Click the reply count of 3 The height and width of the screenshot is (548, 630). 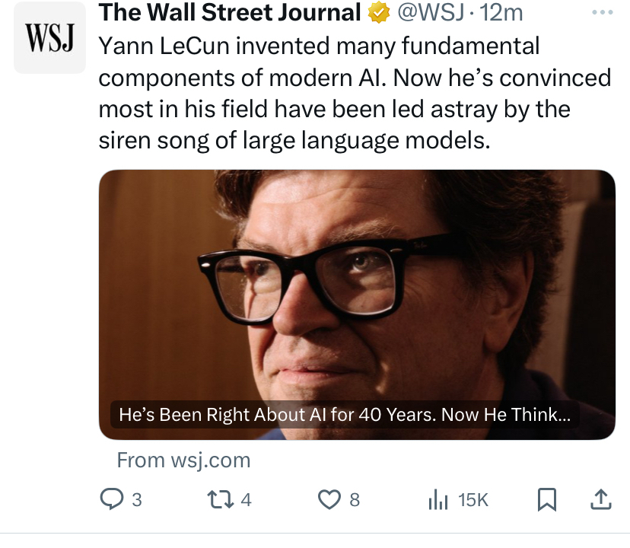[x=137, y=500]
